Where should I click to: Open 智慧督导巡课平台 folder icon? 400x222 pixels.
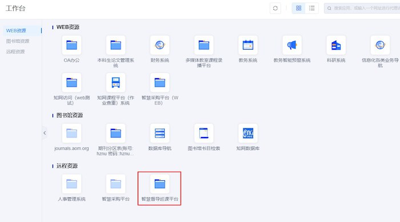coord(160,184)
